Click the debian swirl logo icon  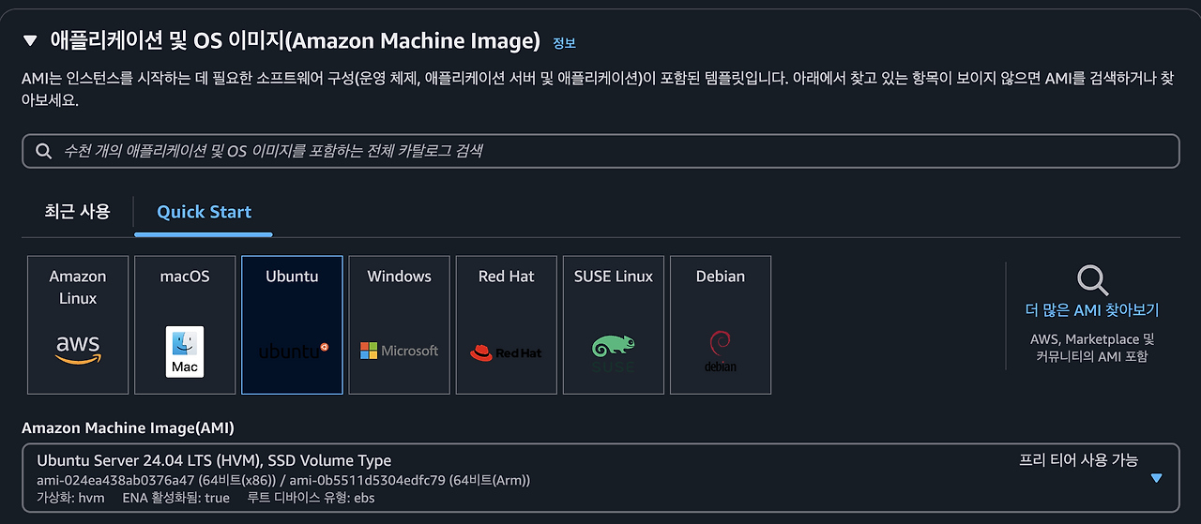(x=721, y=352)
